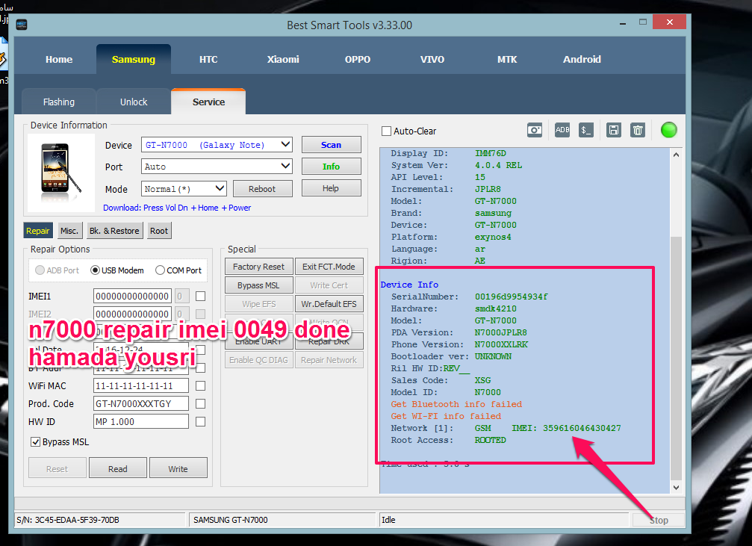The image size is (752, 546).
Task: Open the Port dropdown
Action: coord(217,167)
